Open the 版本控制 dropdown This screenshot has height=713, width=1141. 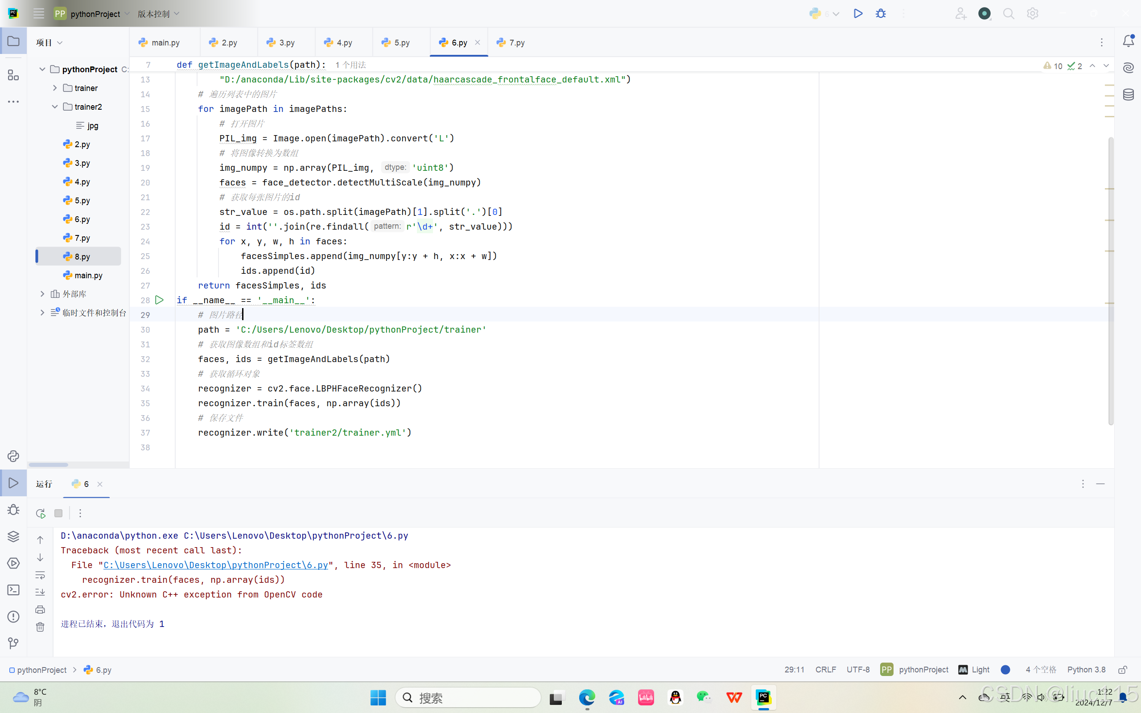pyautogui.click(x=158, y=14)
